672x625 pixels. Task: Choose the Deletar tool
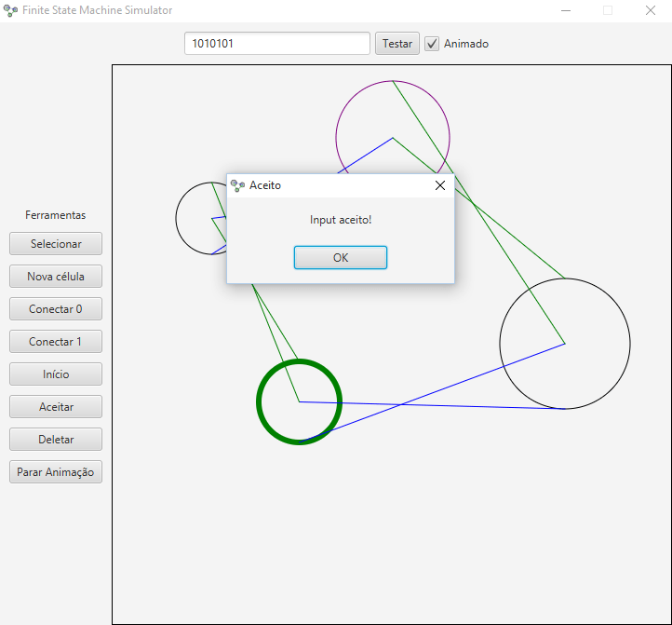(56, 440)
